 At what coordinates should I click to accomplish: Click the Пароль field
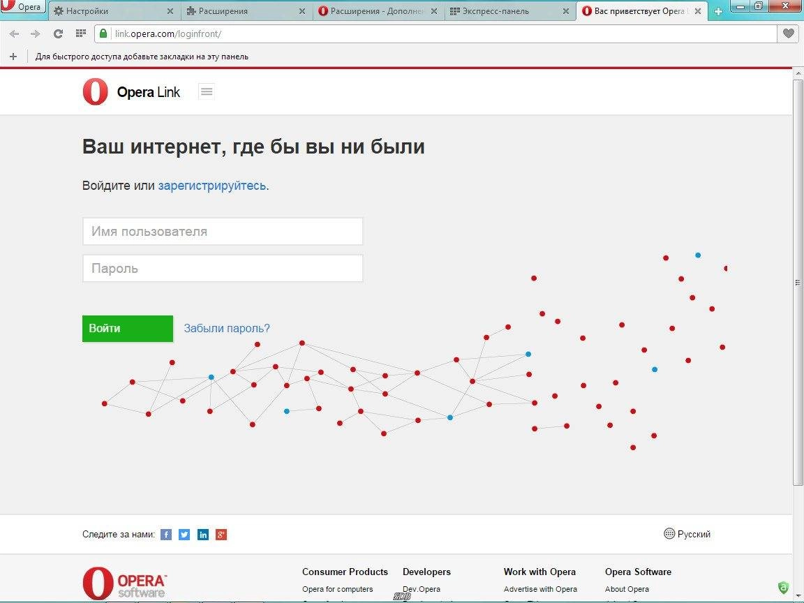pyautogui.click(x=223, y=268)
